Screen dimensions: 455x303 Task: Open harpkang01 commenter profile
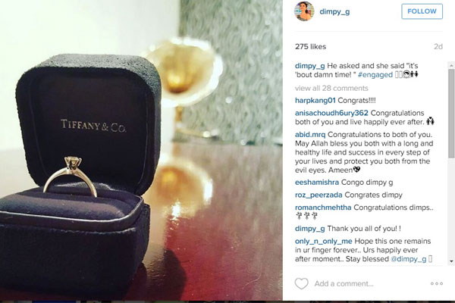tap(315, 100)
